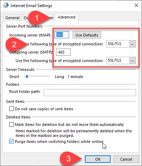Confirm settings with the OK button
142x166 pixels.
click(98, 159)
